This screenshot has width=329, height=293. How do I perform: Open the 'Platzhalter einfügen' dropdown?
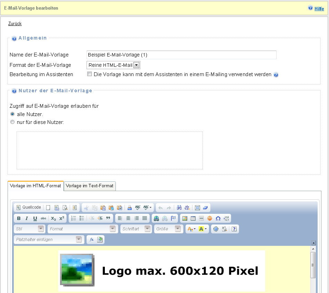click(79, 240)
